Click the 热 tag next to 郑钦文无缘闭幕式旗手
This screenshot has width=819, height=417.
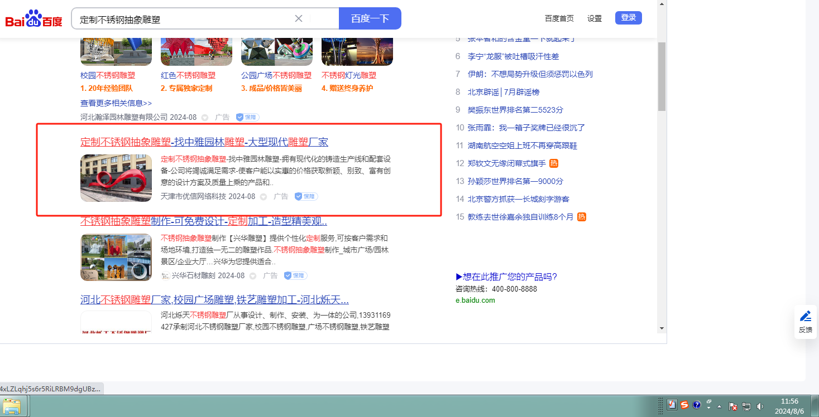(x=554, y=163)
